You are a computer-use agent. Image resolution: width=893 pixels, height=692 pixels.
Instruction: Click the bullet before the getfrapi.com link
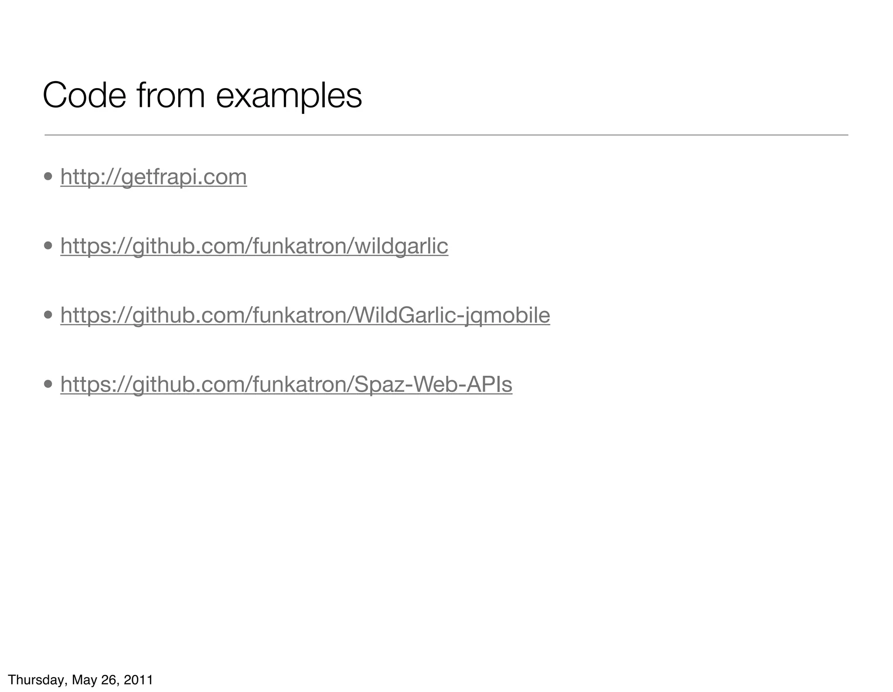(48, 177)
